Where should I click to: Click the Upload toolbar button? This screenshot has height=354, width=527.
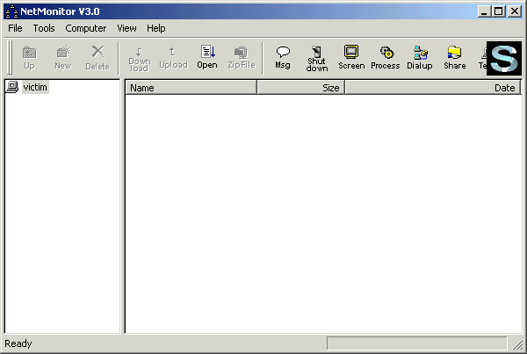pos(173,58)
